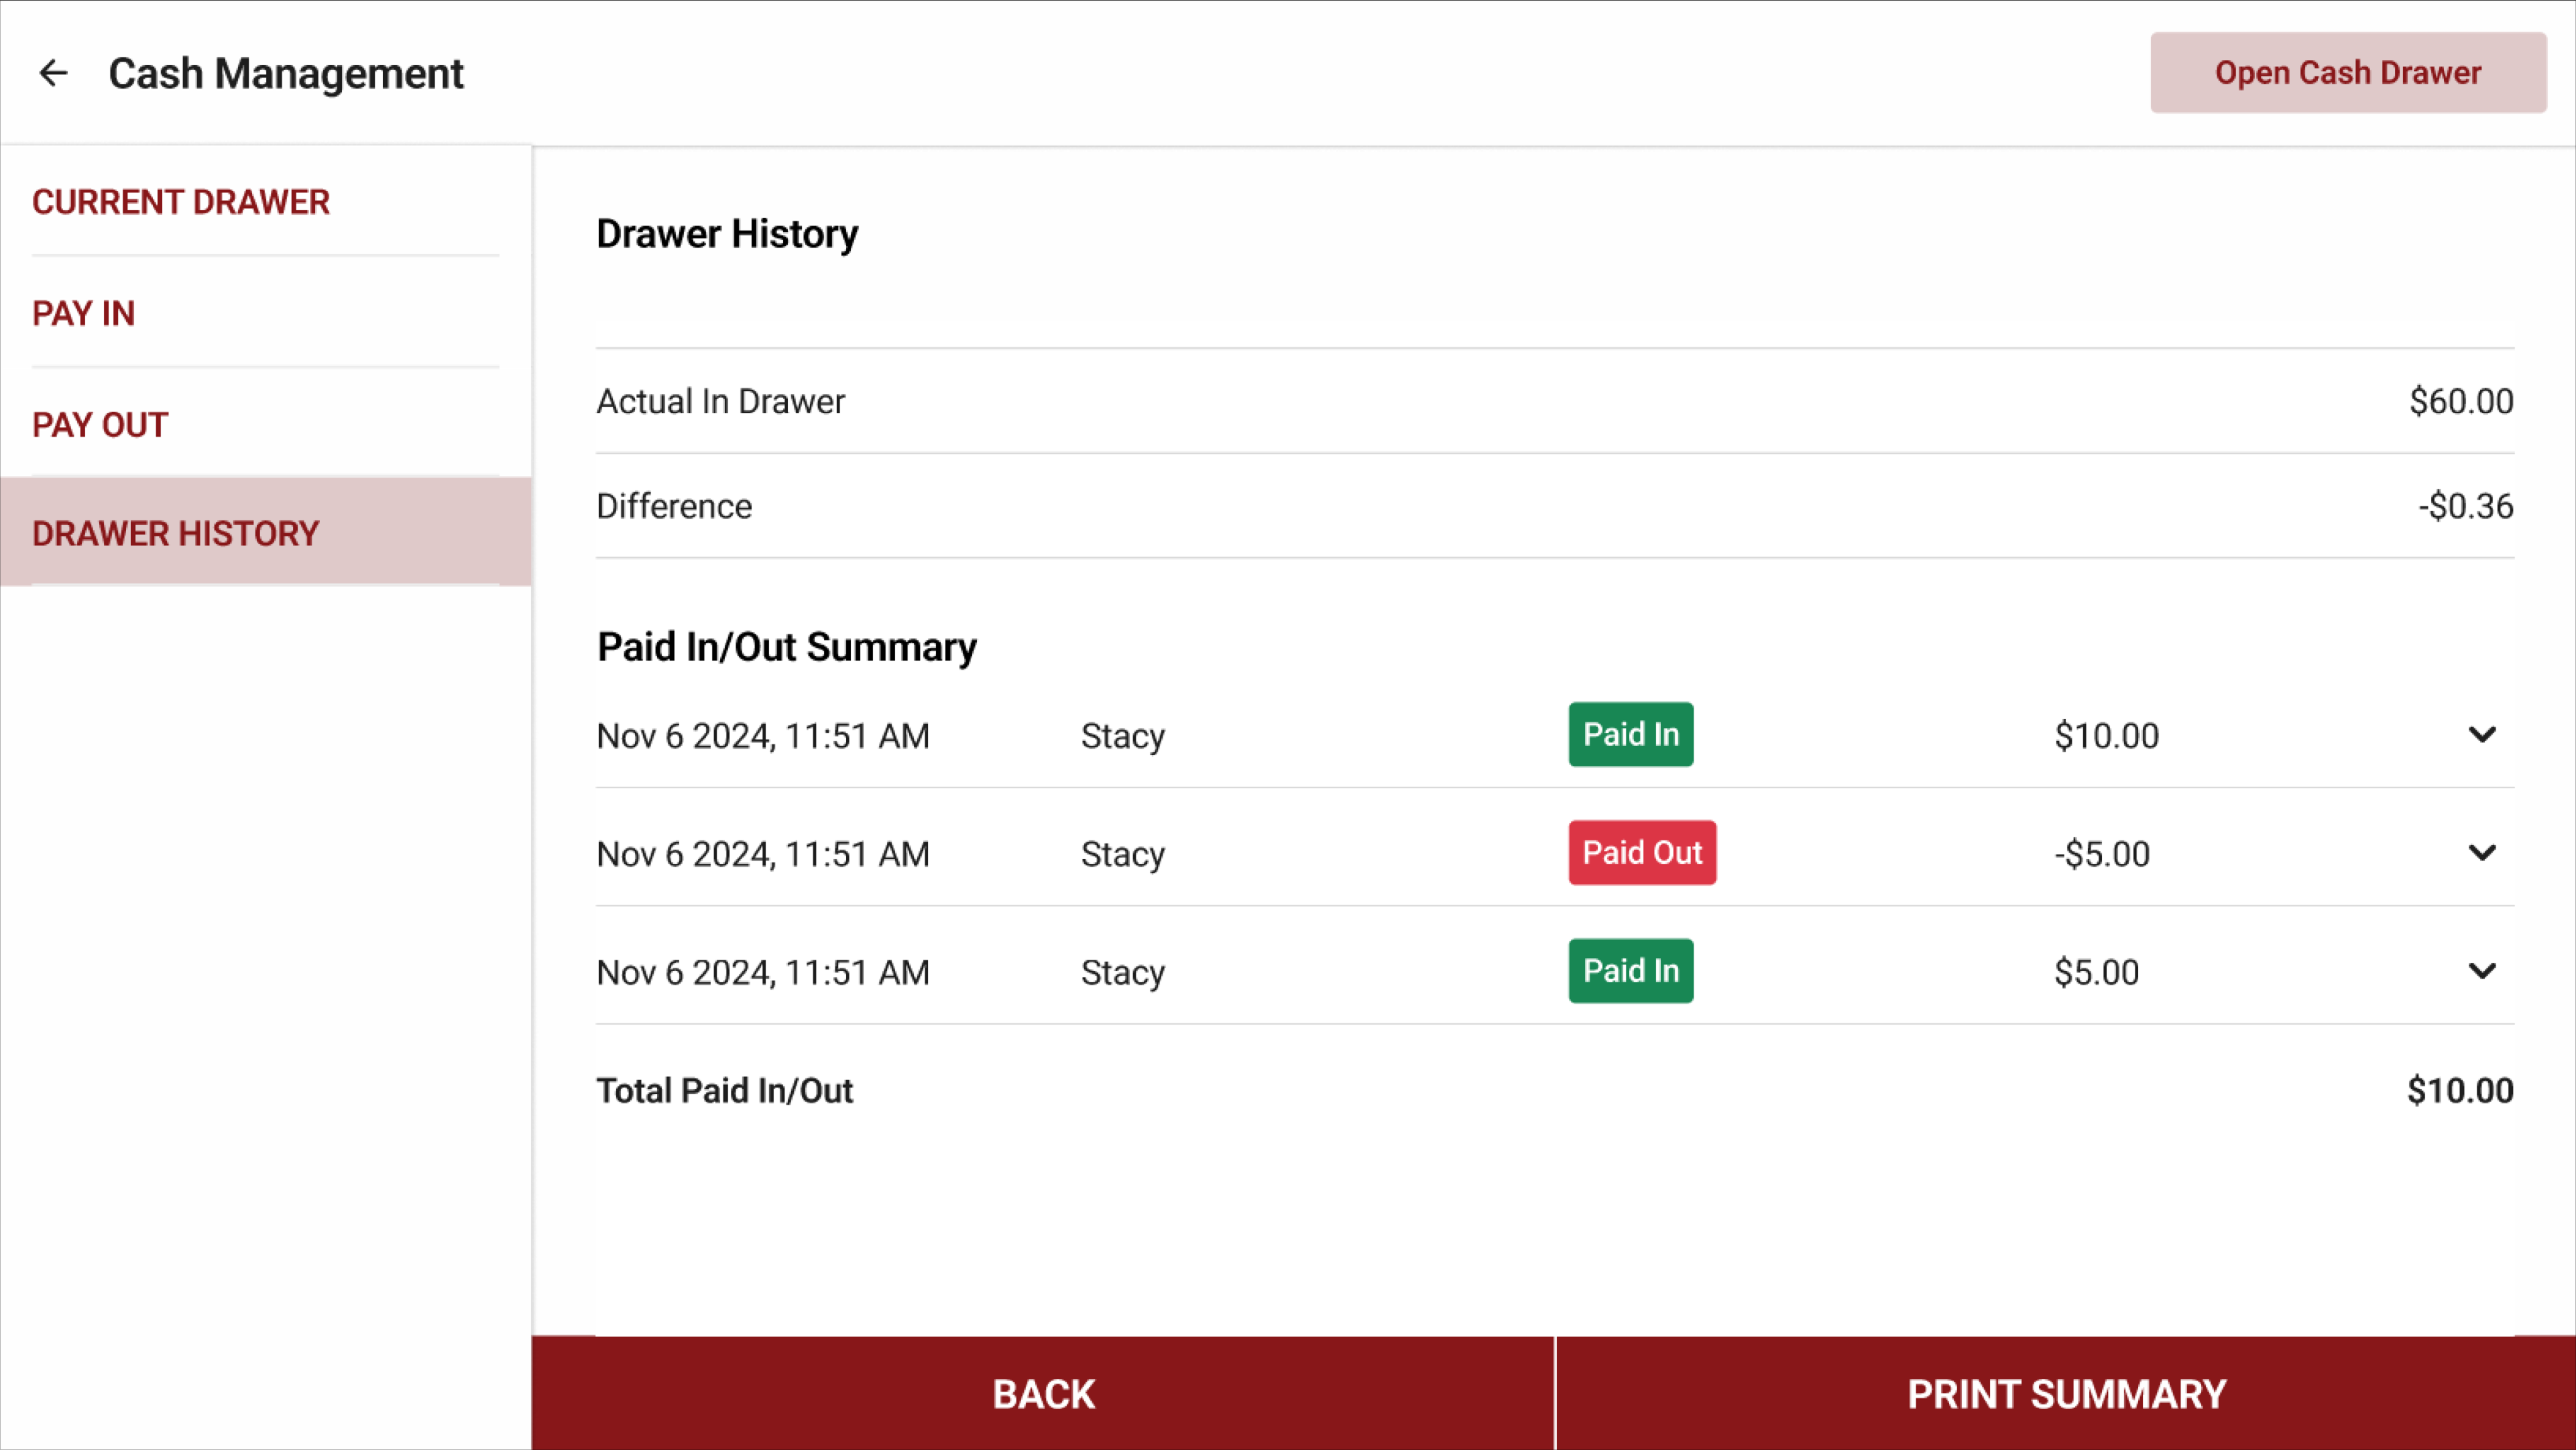Image resolution: width=2576 pixels, height=1450 pixels.
Task: Click the $5.00 amount in the last row
Action: coord(2096,972)
